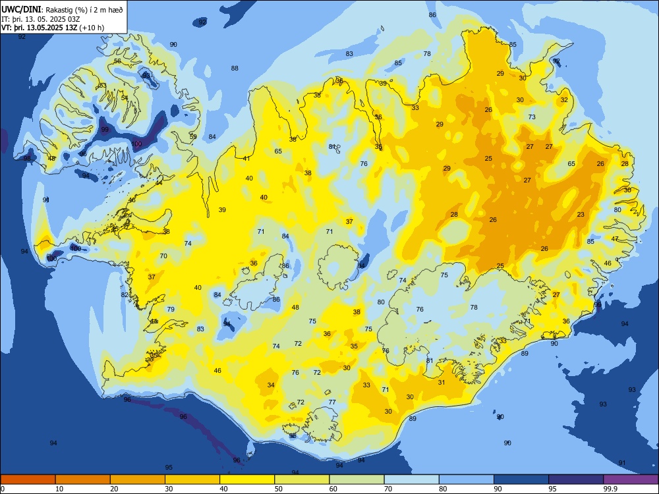
Task: Select the 80–90 medium blue legend swatch
Action: coord(466,480)
